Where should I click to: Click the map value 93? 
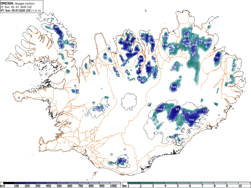pyautogui.click(x=130, y=49)
